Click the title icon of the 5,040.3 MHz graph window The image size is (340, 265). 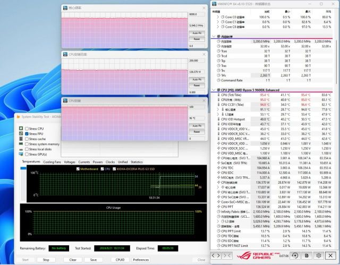(x=65, y=8)
